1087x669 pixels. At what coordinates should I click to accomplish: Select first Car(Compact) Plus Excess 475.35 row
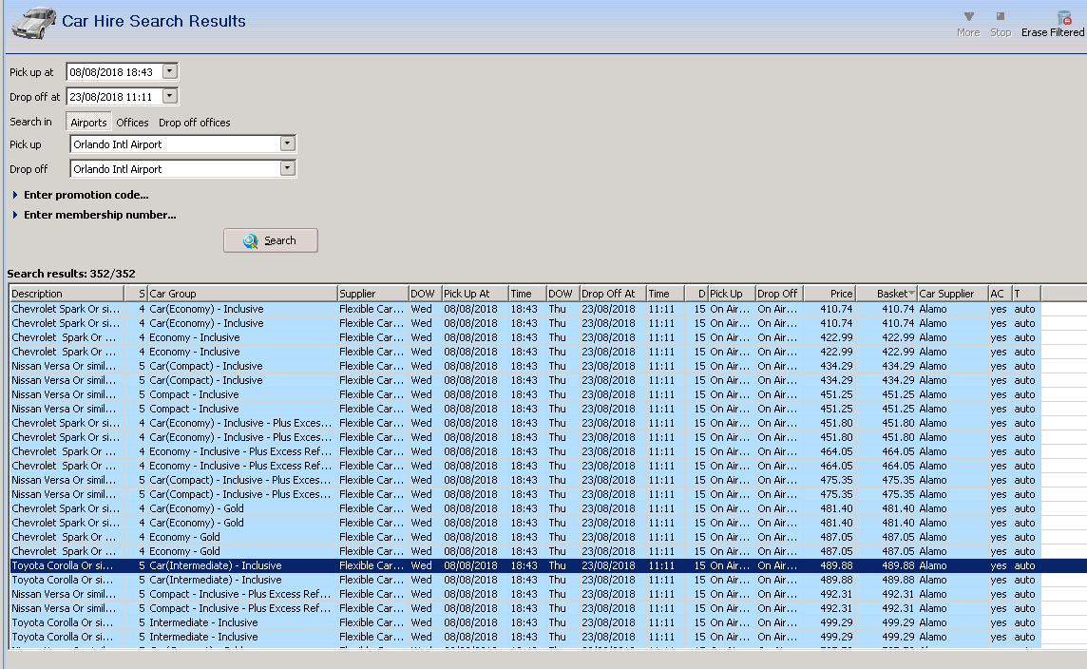click(547, 480)
